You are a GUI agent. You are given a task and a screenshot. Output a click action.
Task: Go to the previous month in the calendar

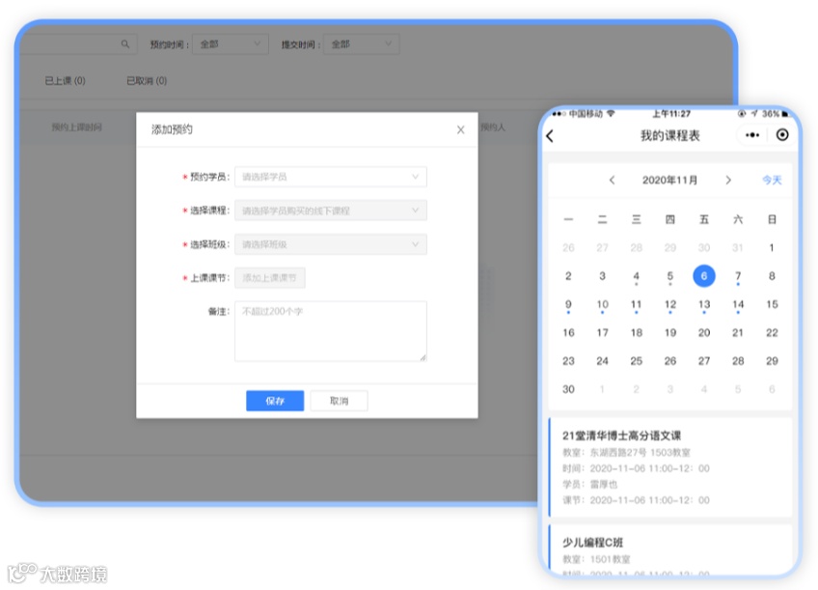[612, 181]
